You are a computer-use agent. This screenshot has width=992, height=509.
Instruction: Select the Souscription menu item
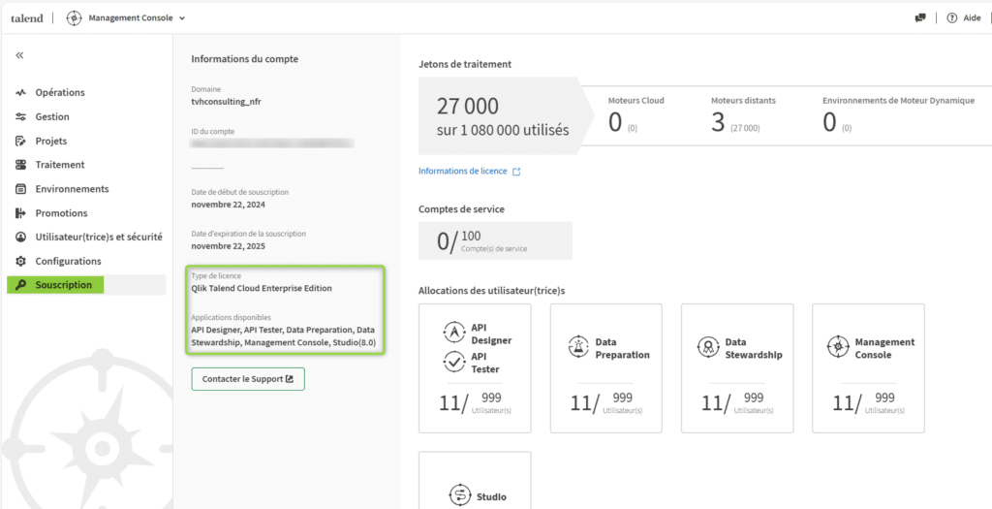pyautogui.click(x=86, y=285)
